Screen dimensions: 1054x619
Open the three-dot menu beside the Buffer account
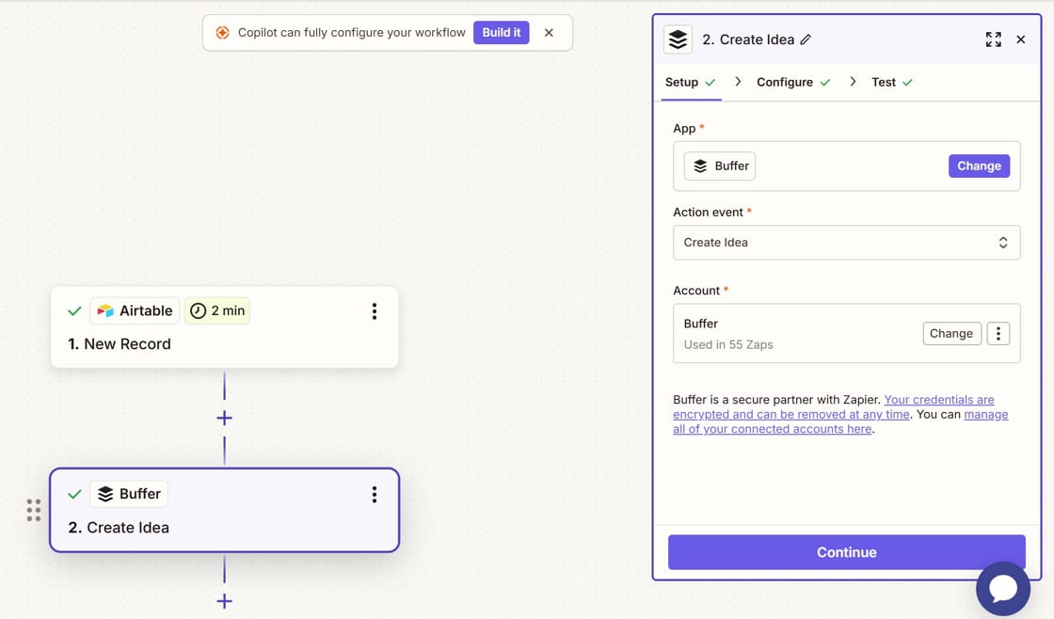998,333
